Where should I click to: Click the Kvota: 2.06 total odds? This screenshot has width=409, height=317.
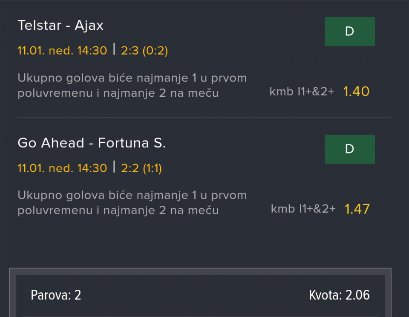click(x=339, y=295)
